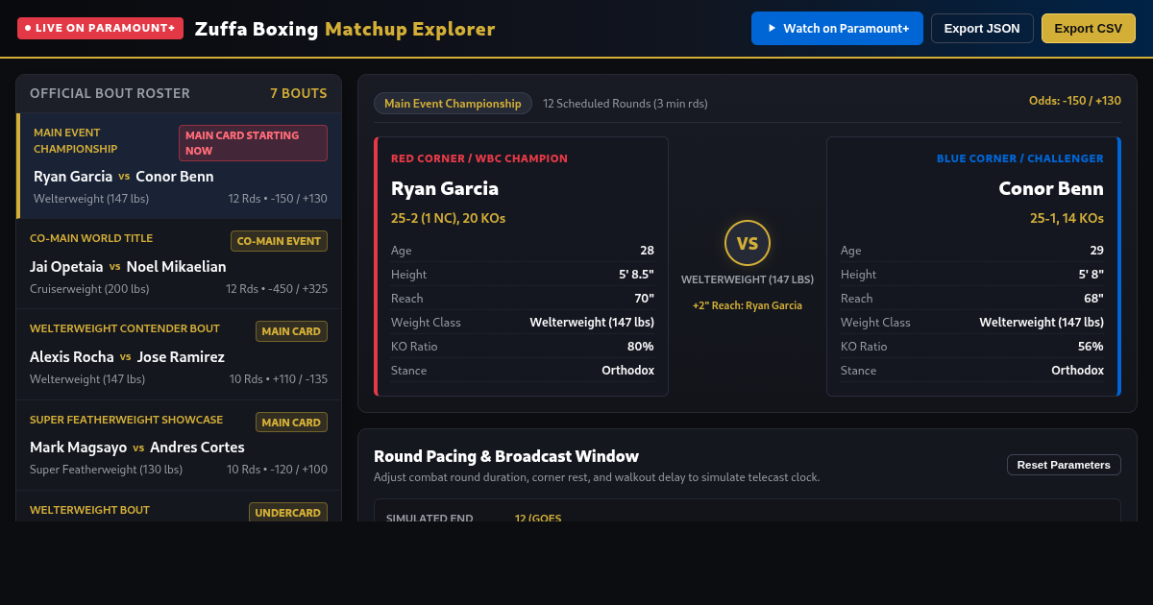The width and height of the screenshot is (1153, 605).
Task: Export the matchup data as JSON
Action: (x=982, y=29)
